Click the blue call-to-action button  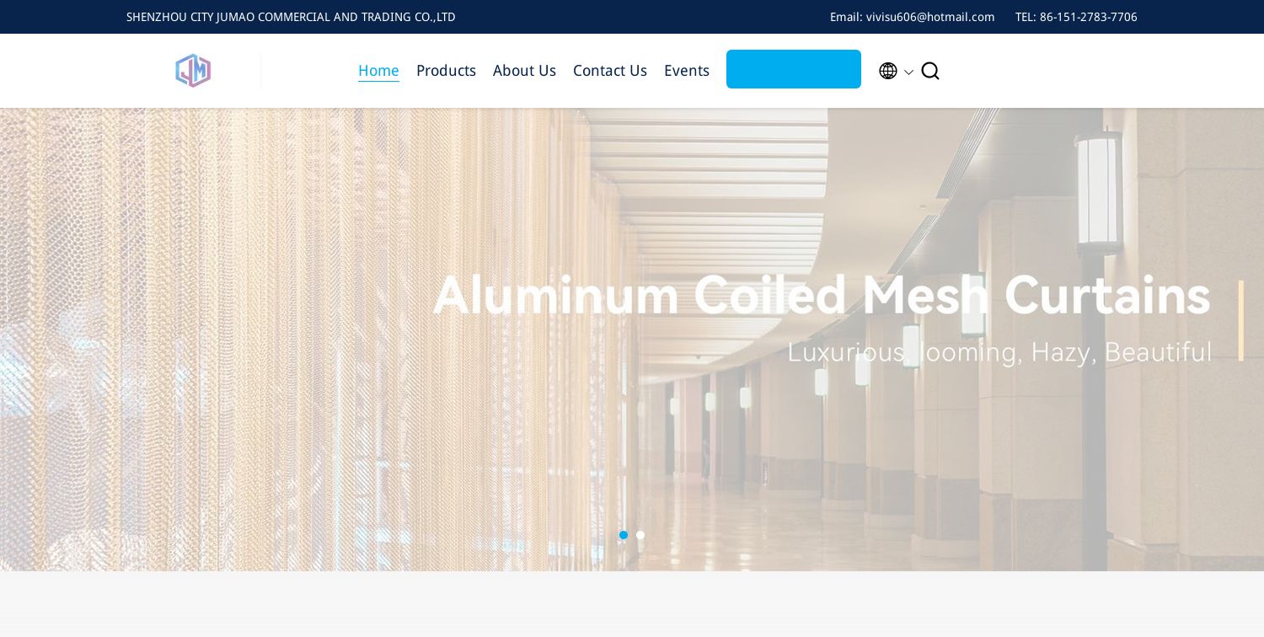point(793,69)
